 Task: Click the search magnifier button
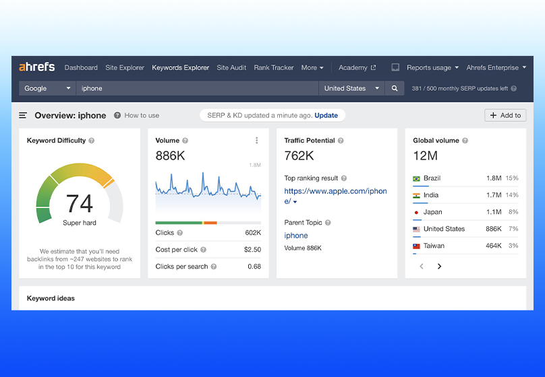(395, 88)
